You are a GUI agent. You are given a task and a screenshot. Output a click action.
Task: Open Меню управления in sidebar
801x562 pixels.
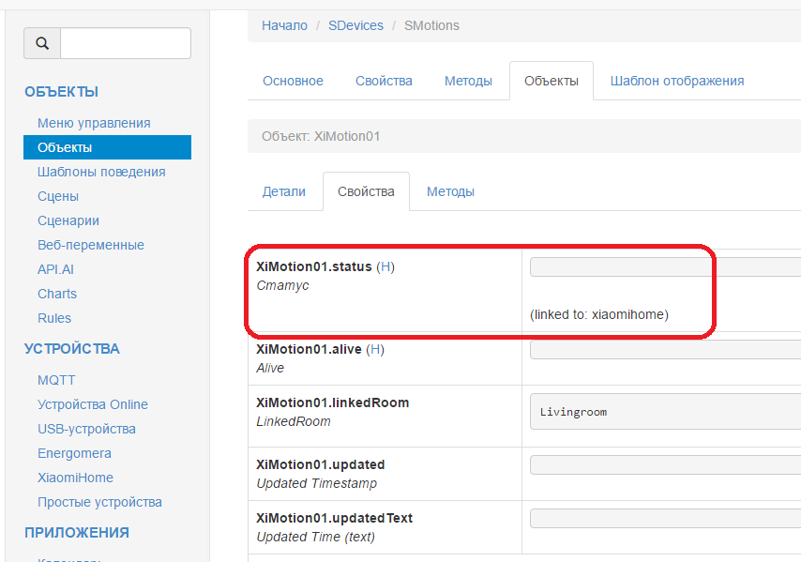pos(94,123)
